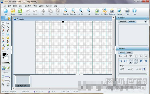
Task: Click the black foreground color swatch
Action: tap(4, 55)
